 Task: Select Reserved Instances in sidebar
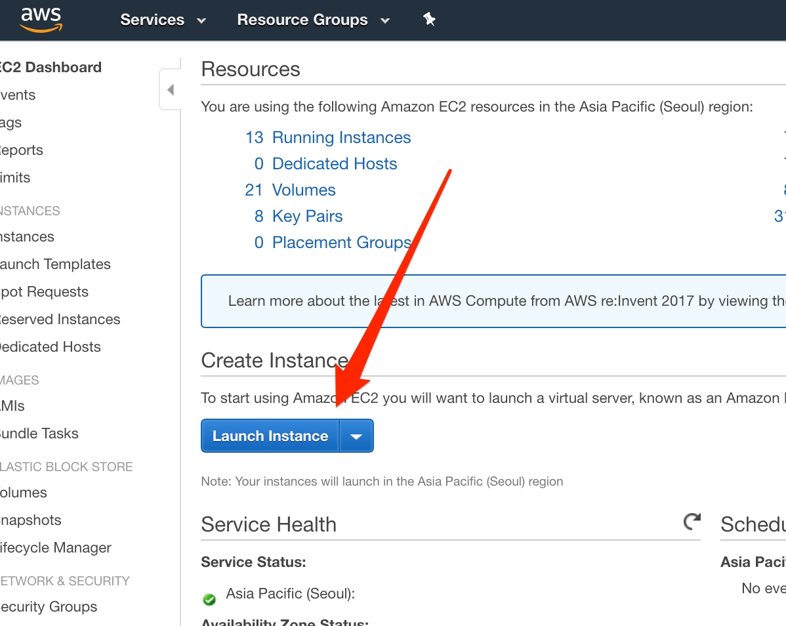(59, 320)
